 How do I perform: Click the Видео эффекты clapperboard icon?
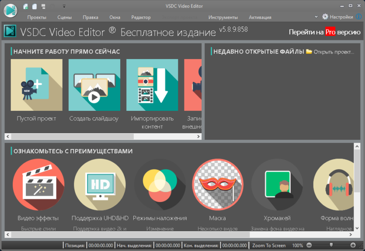tap(38, 184)
